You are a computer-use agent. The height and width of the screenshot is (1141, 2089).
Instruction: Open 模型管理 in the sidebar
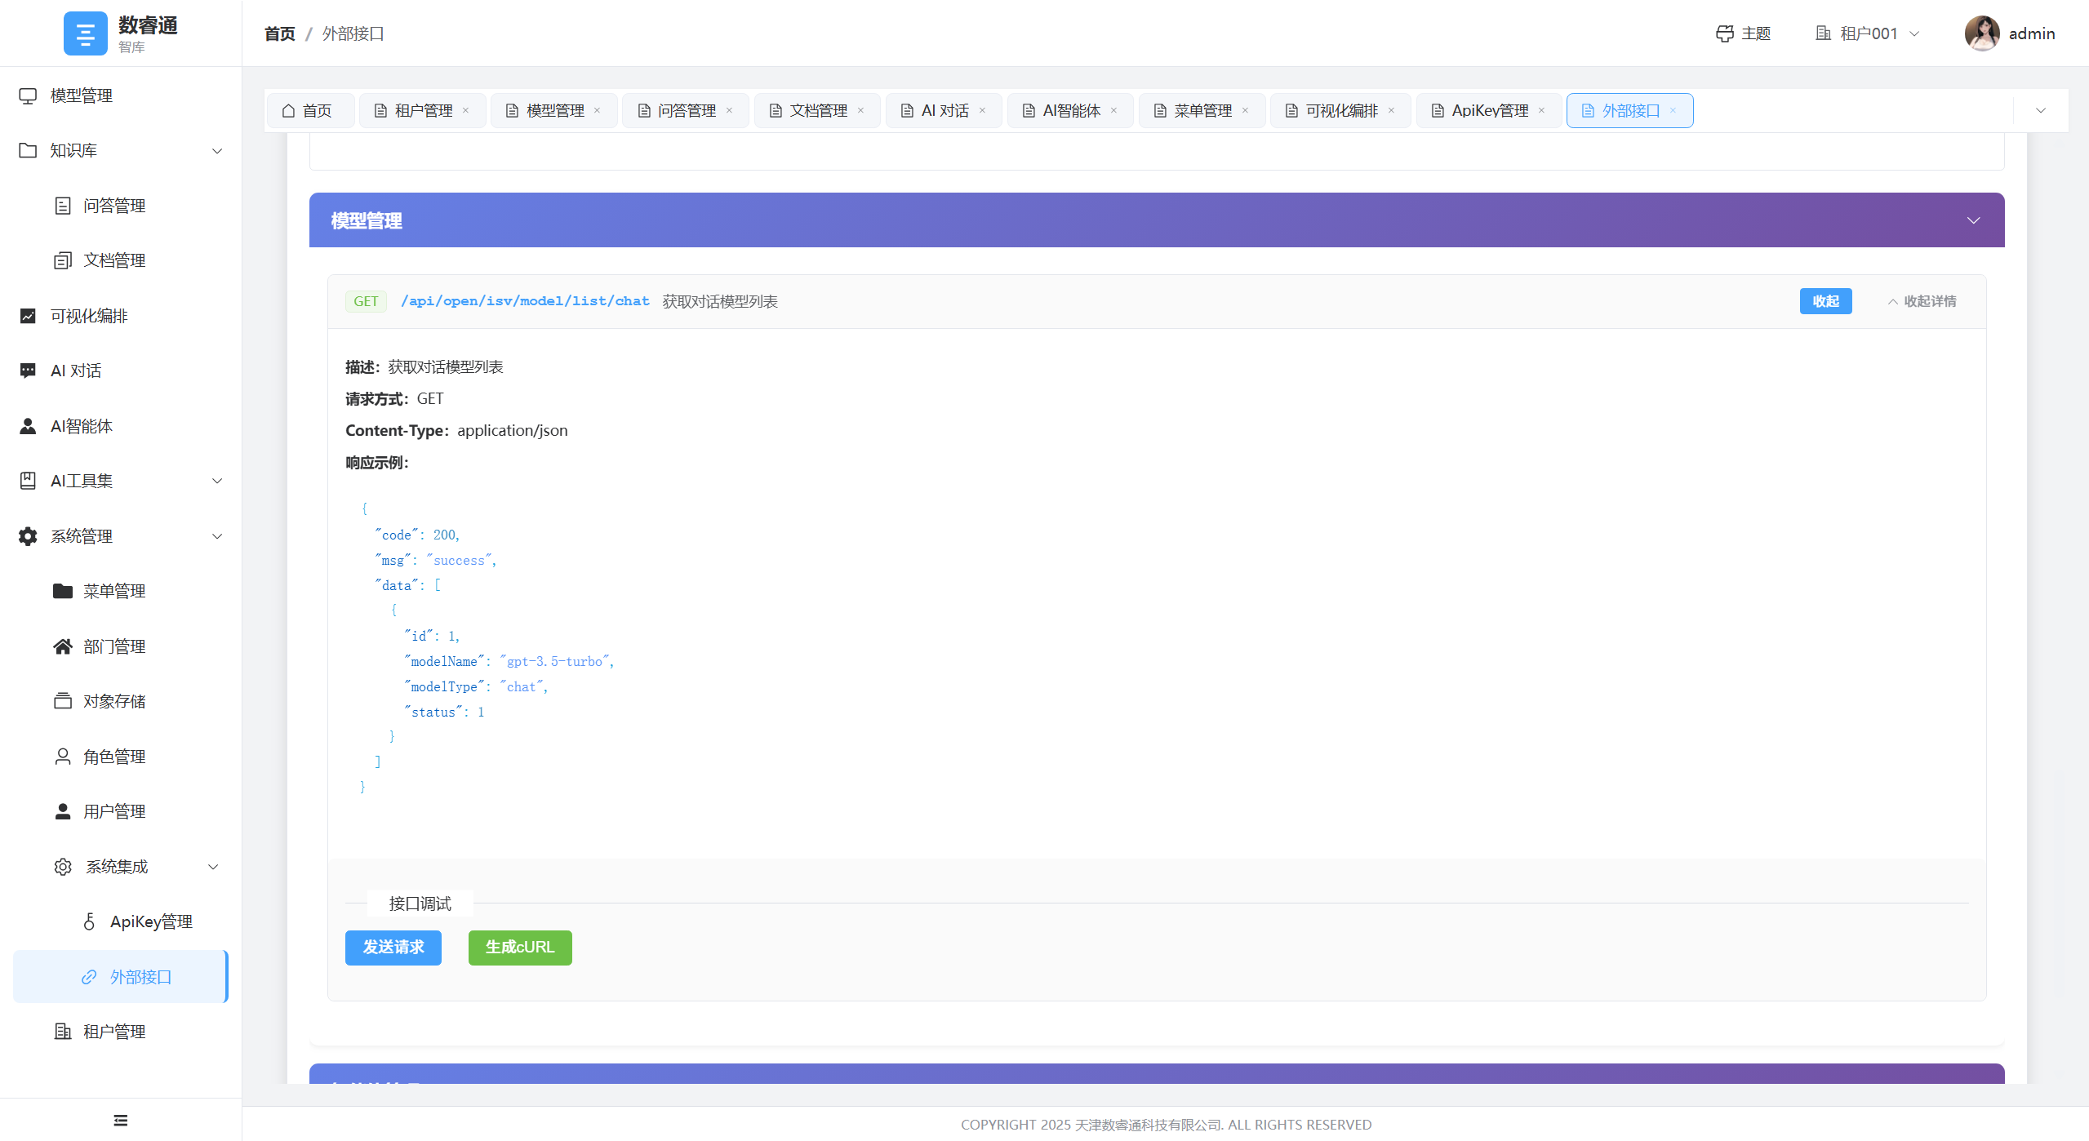coord(82,95)
